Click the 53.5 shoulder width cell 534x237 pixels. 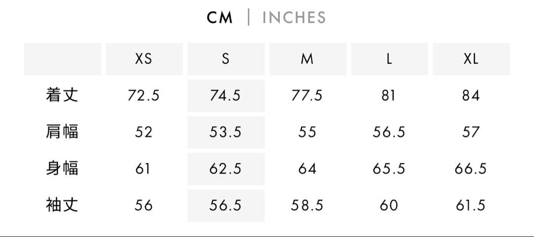[225, 132]
